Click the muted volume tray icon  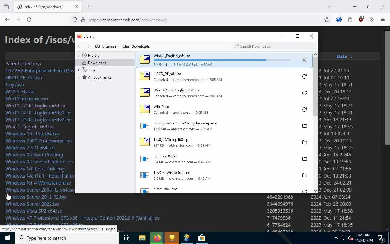(x=350, y=238)
